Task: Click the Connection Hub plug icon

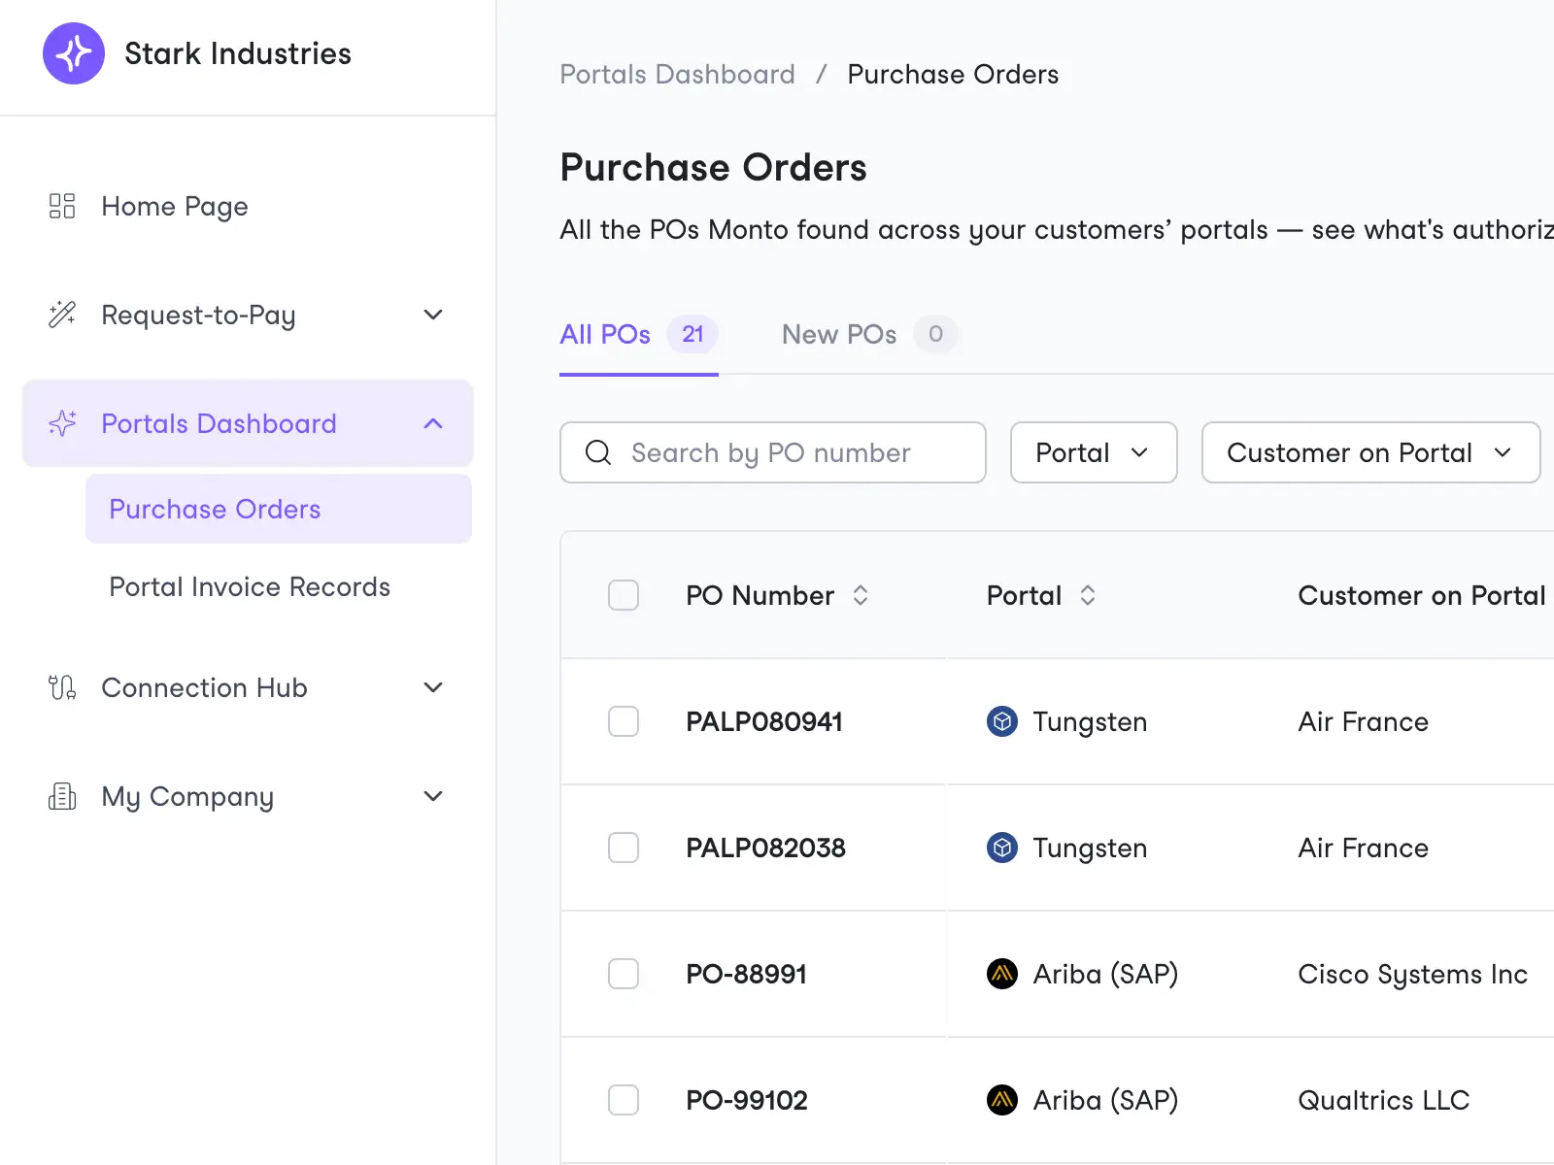Action: 62,687
